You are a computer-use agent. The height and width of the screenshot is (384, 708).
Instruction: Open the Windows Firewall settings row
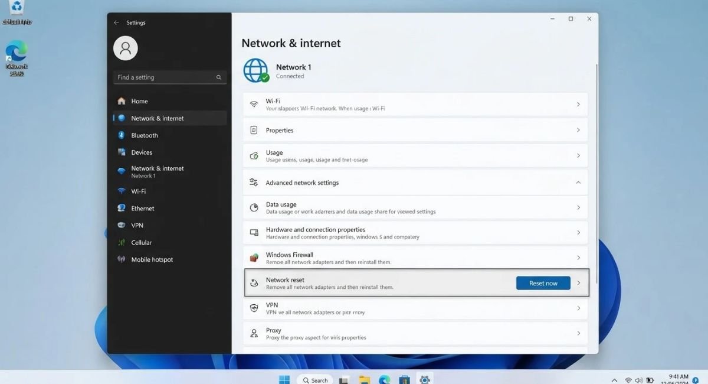click(415, 258)
